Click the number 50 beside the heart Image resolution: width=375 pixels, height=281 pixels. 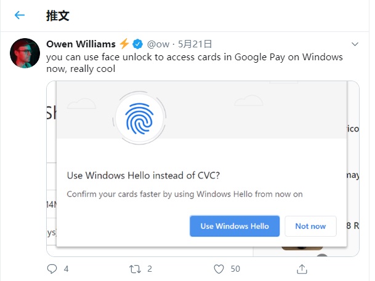tap(235, 269)
